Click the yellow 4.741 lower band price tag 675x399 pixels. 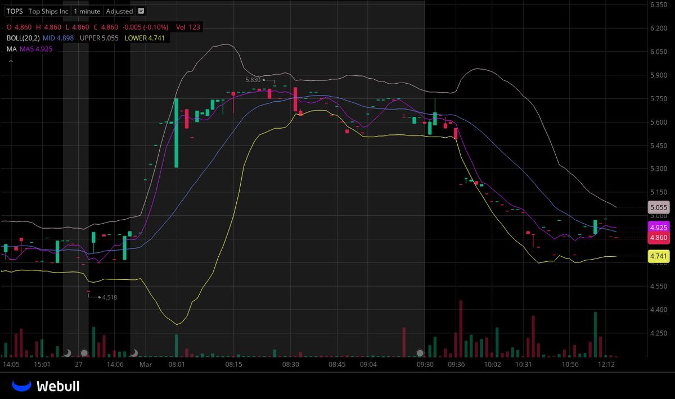tap(658, 256)
